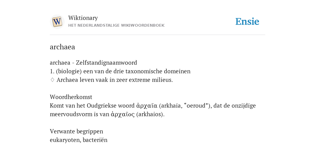Click the 'archaea - Zelfstandignaamwoord' line
Screen dimensions: 315x157
pos(94,63)
